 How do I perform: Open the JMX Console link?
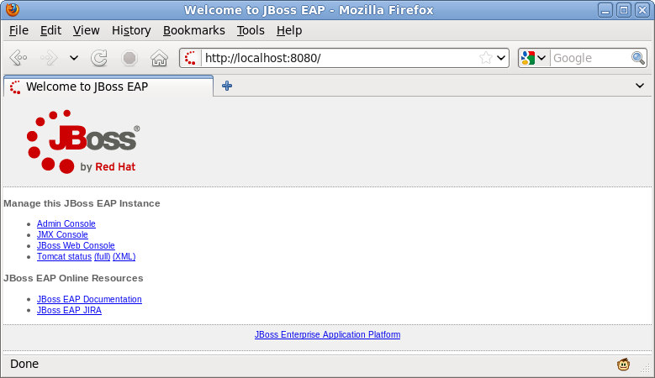click(x=62, y=234)
